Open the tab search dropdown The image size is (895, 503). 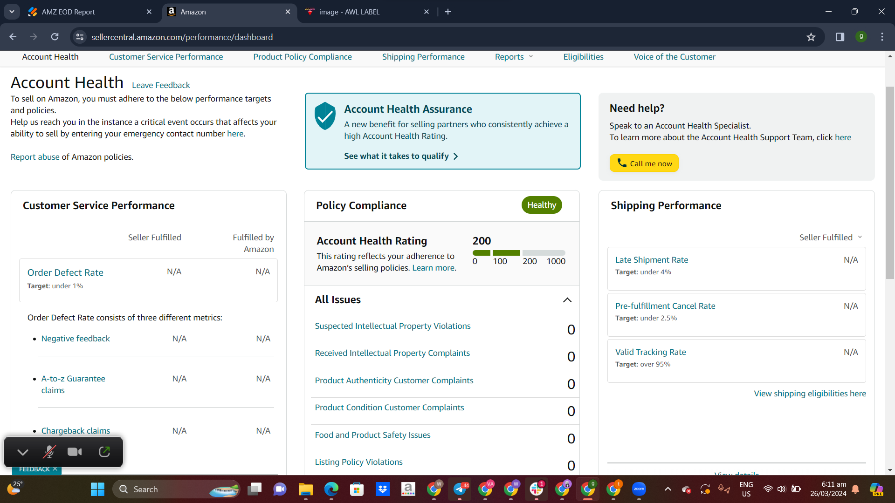coord(12,12)
